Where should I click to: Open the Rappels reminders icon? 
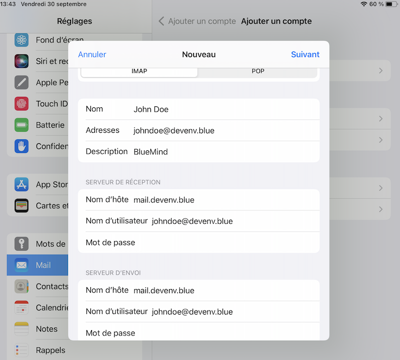pyautogui.click(x=21, y=350)
